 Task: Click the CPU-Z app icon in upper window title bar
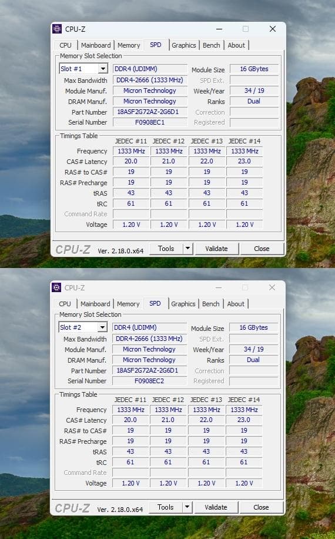point(57,29)
